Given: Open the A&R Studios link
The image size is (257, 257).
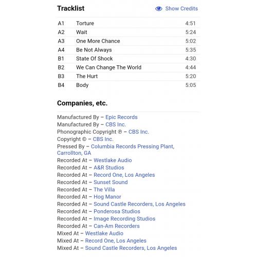Looking at the screenshot, I should pos(109,168).
